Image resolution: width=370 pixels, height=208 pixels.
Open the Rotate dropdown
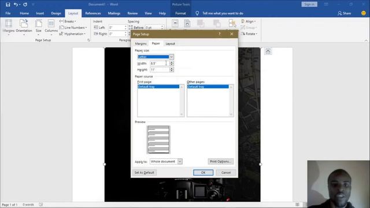249,34
